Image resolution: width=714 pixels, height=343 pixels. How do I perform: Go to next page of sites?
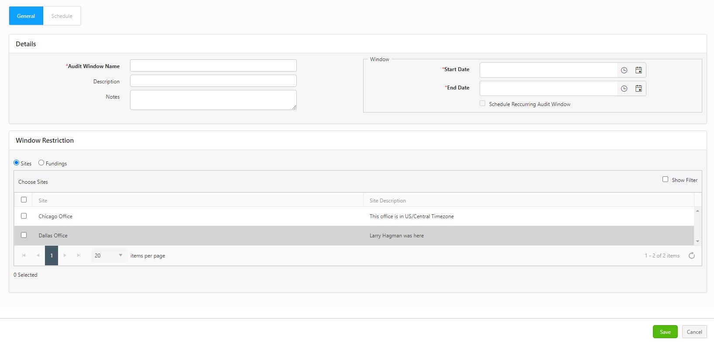pyautogui.click(x=65, y=255)
